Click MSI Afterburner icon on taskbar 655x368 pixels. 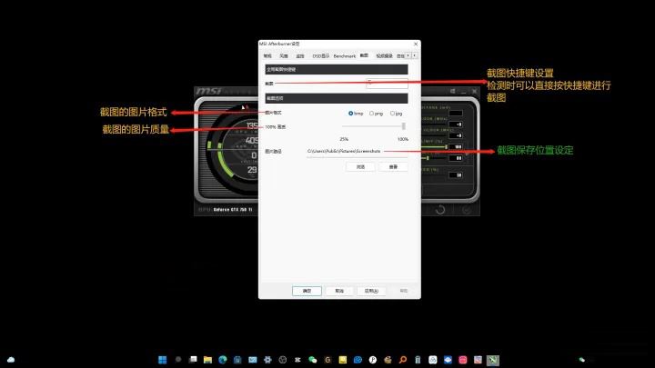pos(493,360)
